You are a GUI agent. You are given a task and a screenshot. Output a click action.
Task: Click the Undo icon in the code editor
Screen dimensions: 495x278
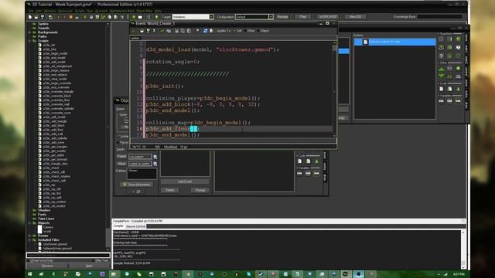(162, 31)
